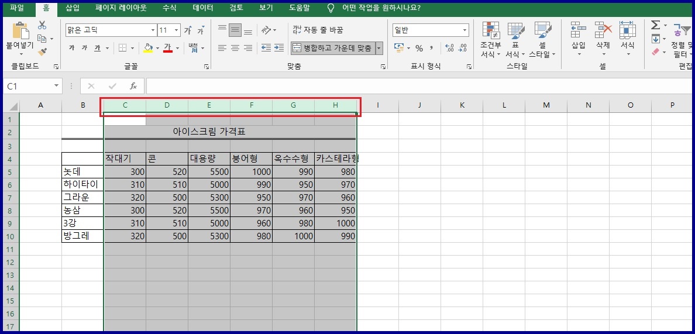Switch to the 데이터 tab
This screenshot has height=334, width=695.
(203, 8)
